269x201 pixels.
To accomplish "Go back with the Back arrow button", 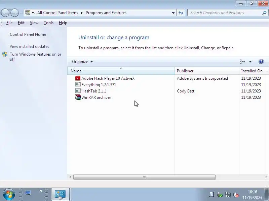I will click(x=5, y=13).
